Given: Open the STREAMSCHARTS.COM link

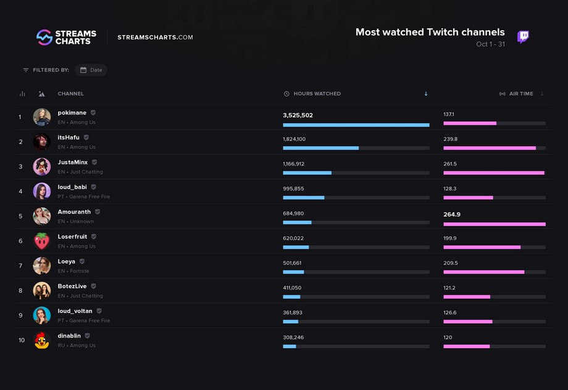Looking at the screenshot, I should pos(155,37).
